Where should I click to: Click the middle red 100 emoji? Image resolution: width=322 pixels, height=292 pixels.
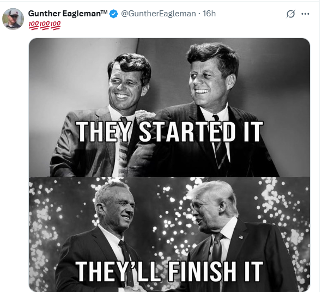click(x=45, y=25)
